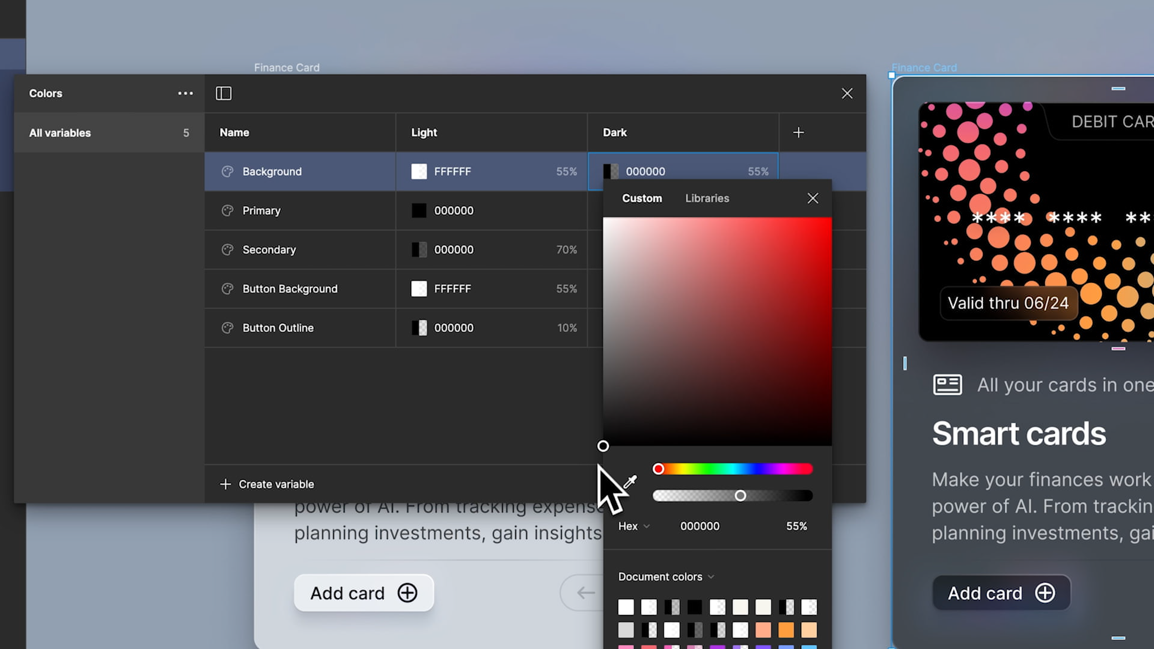Click the palette icon beside Button Outline

click(x=228, y=328)
